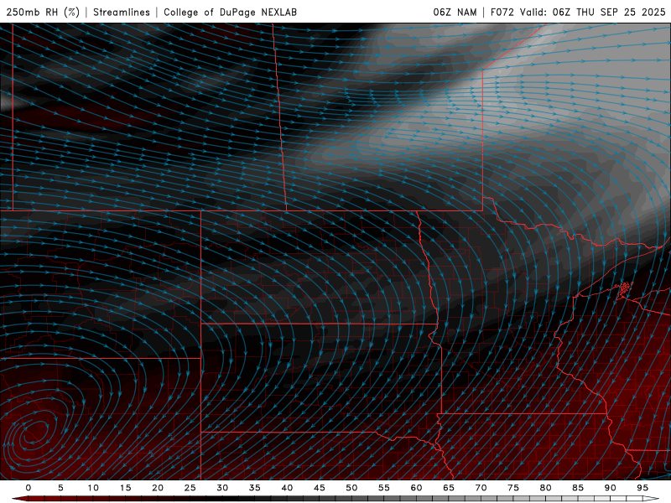Viewport: 671px width, 503px height.
Task: Click the 'F072' forecast hour text
Action: pos(502,12)
